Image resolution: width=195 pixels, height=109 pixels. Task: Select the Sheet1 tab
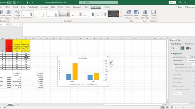(x=10, y=104)
